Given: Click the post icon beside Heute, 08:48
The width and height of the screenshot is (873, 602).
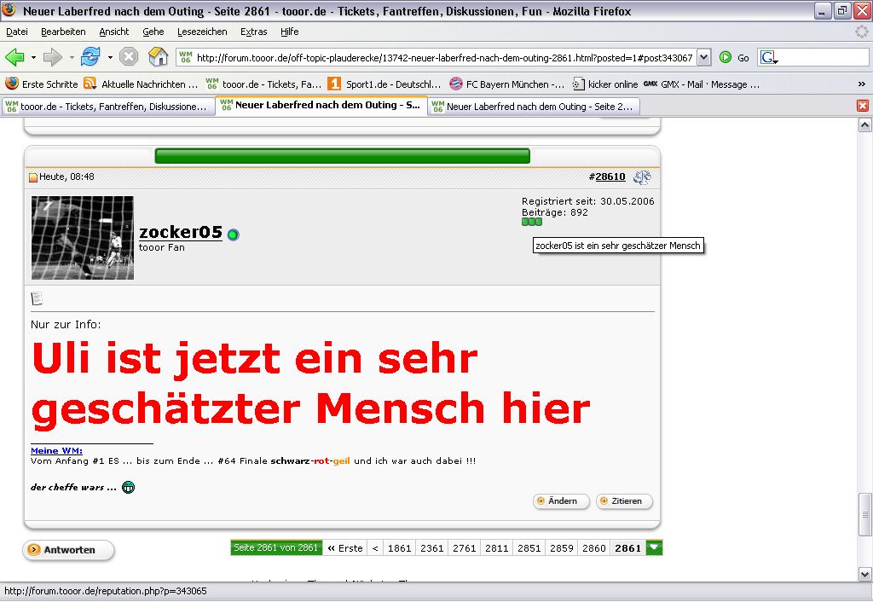Looking at the screenshot, I should pyautogui.click(x=34, y=177).
